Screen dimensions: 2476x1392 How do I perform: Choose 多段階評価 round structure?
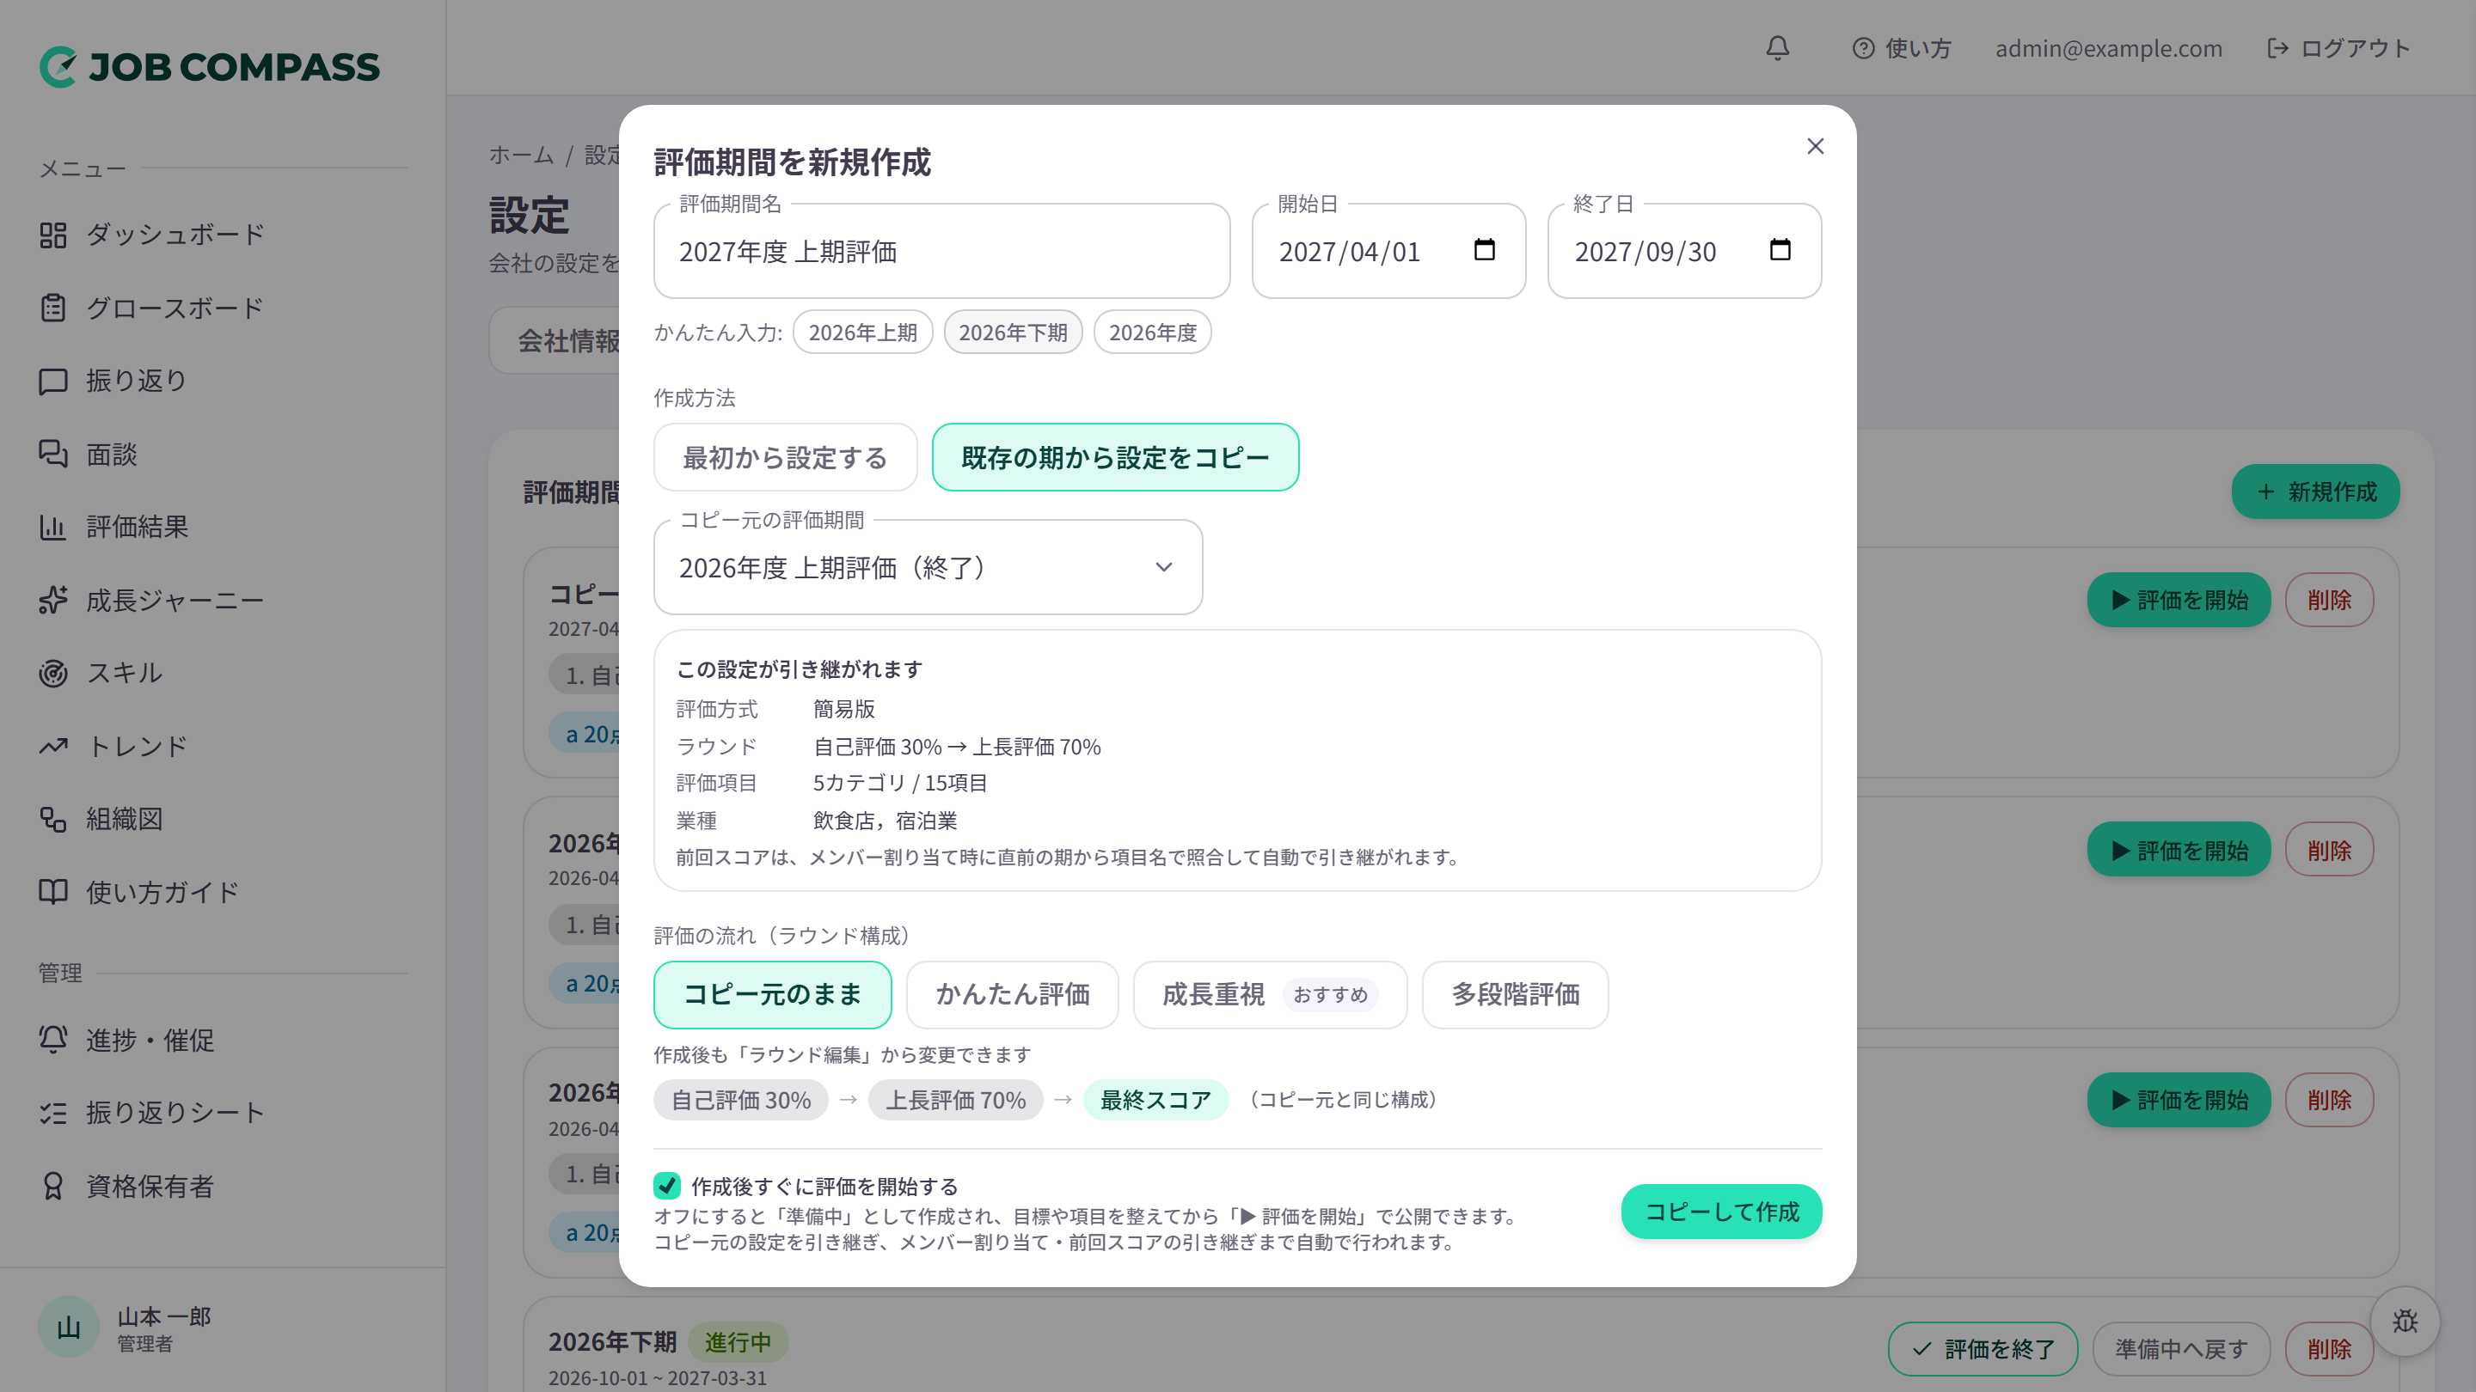[x=1515, y=994]
